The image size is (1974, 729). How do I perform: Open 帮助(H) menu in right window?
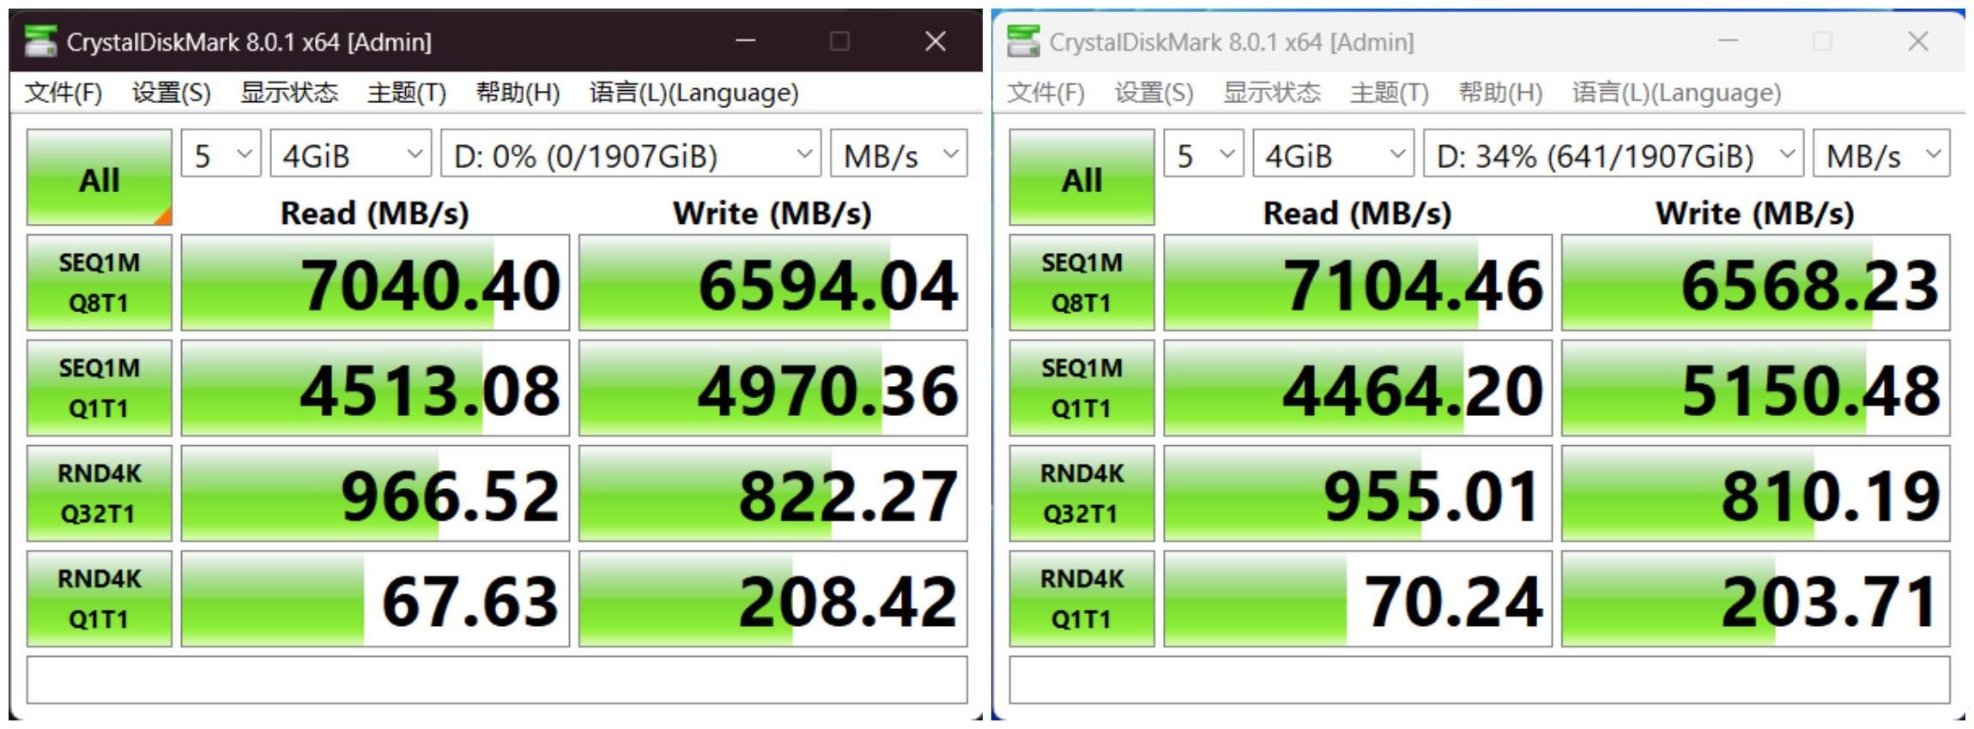coord(1500,93)
